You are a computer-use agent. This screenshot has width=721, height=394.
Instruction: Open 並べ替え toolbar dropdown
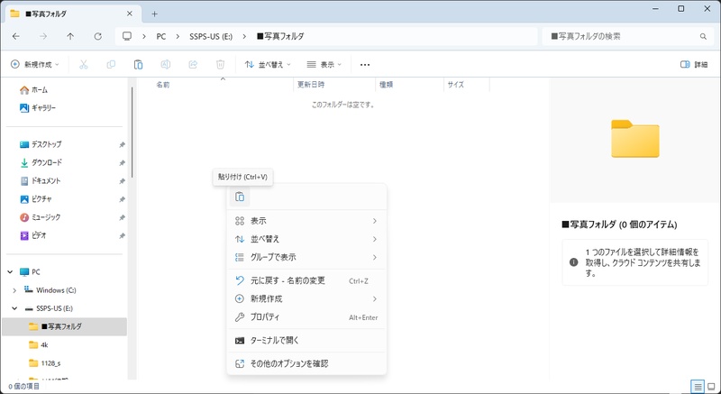(x=268, y=65)
